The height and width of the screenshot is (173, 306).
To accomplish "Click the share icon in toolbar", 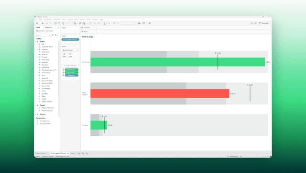I will pyautogui.click(x=150, y=23).
